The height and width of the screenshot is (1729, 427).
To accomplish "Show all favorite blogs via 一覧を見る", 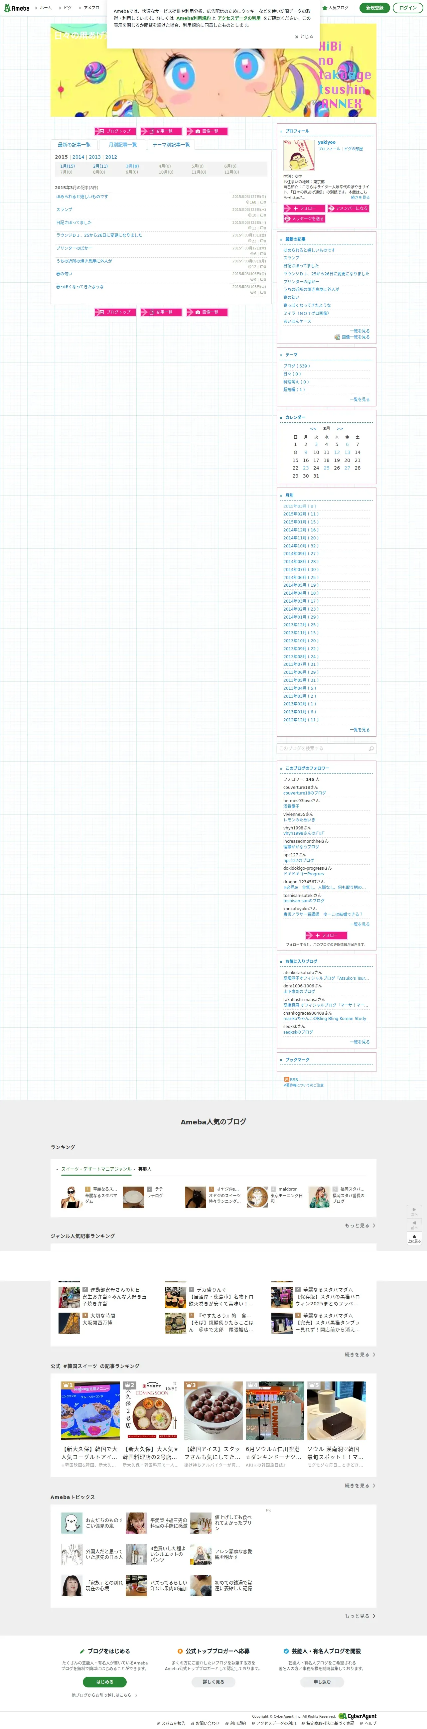I will pyautogui.click(x=360, y=1042).
